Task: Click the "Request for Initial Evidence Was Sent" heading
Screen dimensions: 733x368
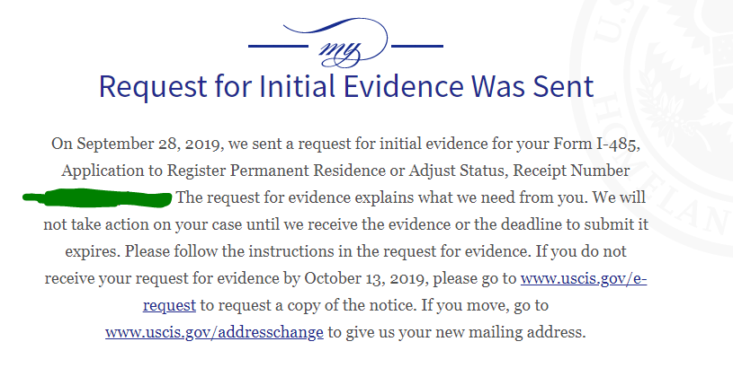Action: point(346,86)
